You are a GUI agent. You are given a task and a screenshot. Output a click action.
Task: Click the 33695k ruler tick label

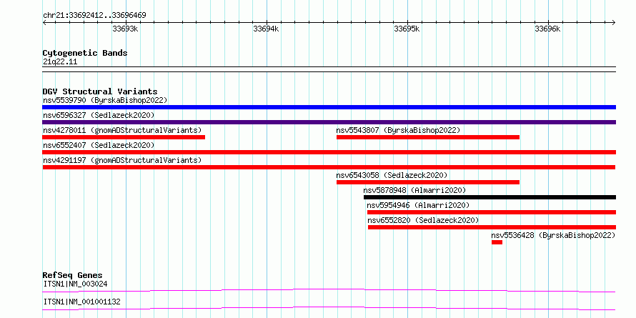(407, 29)
